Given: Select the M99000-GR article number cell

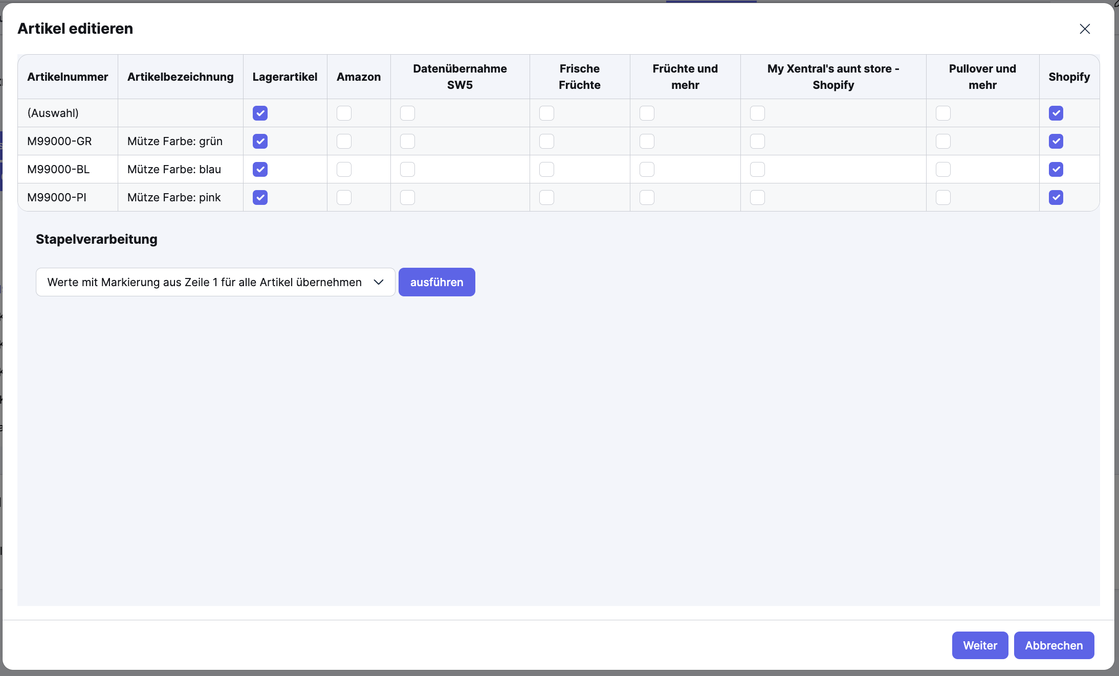Looking at the screenshot, I should point(59,141).
